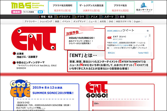The image size is (167, 111).
Task: Switch site language via English link
Action: [137, 21]
